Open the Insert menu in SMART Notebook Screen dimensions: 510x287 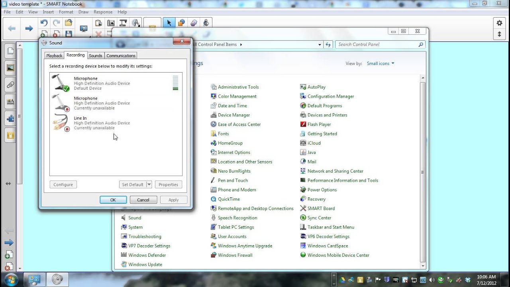point(48,12)
